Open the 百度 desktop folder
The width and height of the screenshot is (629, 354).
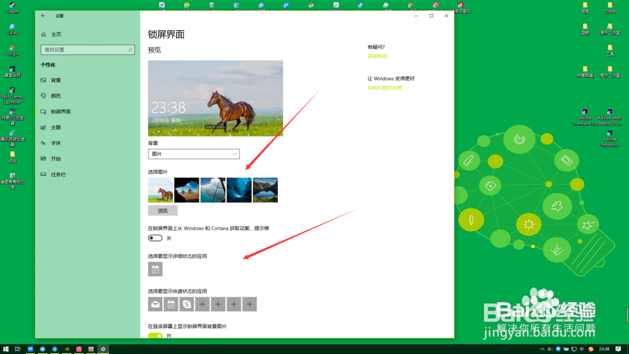pyautogui.click(x=585, y=8)
